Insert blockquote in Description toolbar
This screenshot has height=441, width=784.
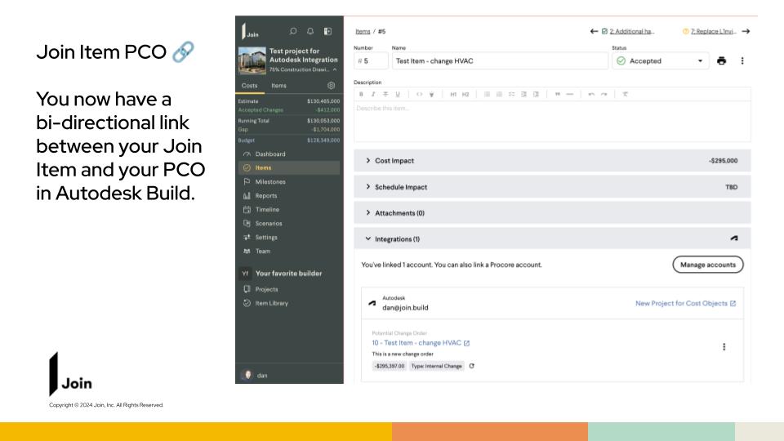coord(558,94)
